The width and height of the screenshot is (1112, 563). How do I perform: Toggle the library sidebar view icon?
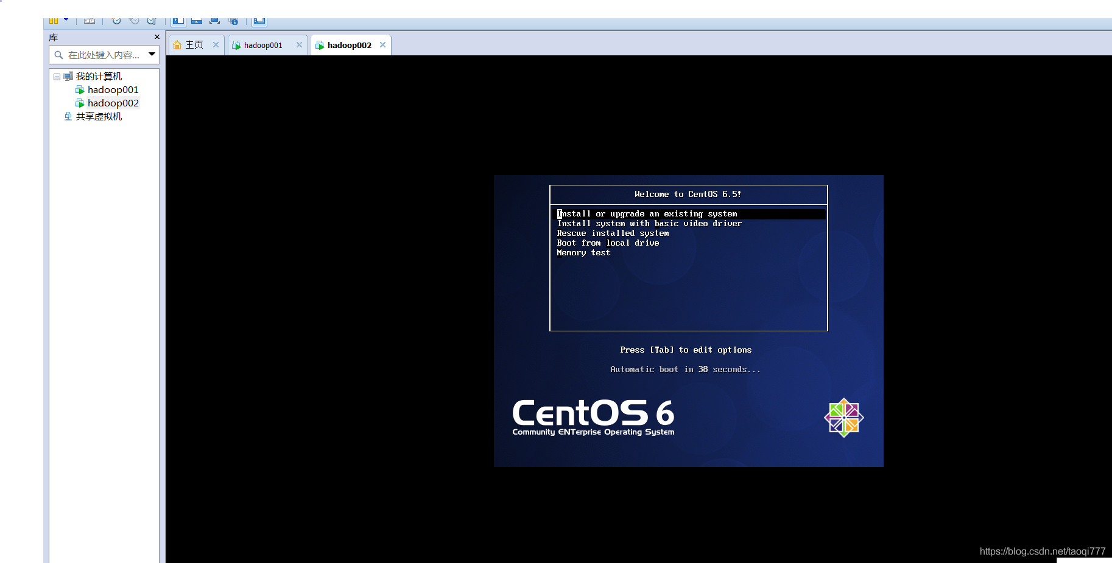tap(178, 21)
